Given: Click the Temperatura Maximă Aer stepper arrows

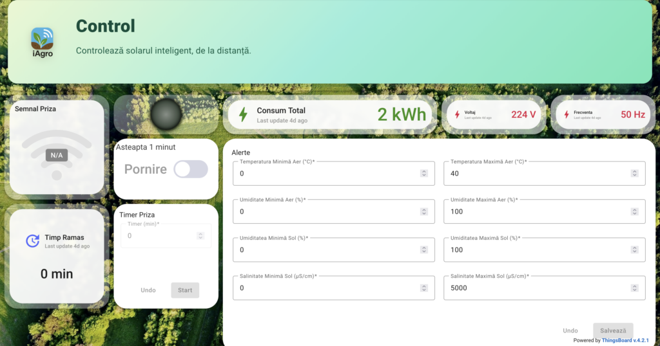Looking at the screenshot, I should point(634,173).
